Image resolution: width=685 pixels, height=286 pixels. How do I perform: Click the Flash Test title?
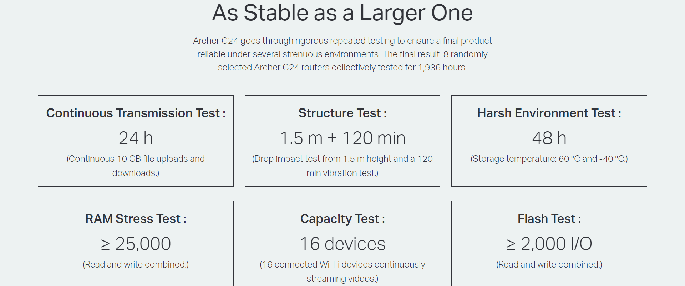point(549,219)
